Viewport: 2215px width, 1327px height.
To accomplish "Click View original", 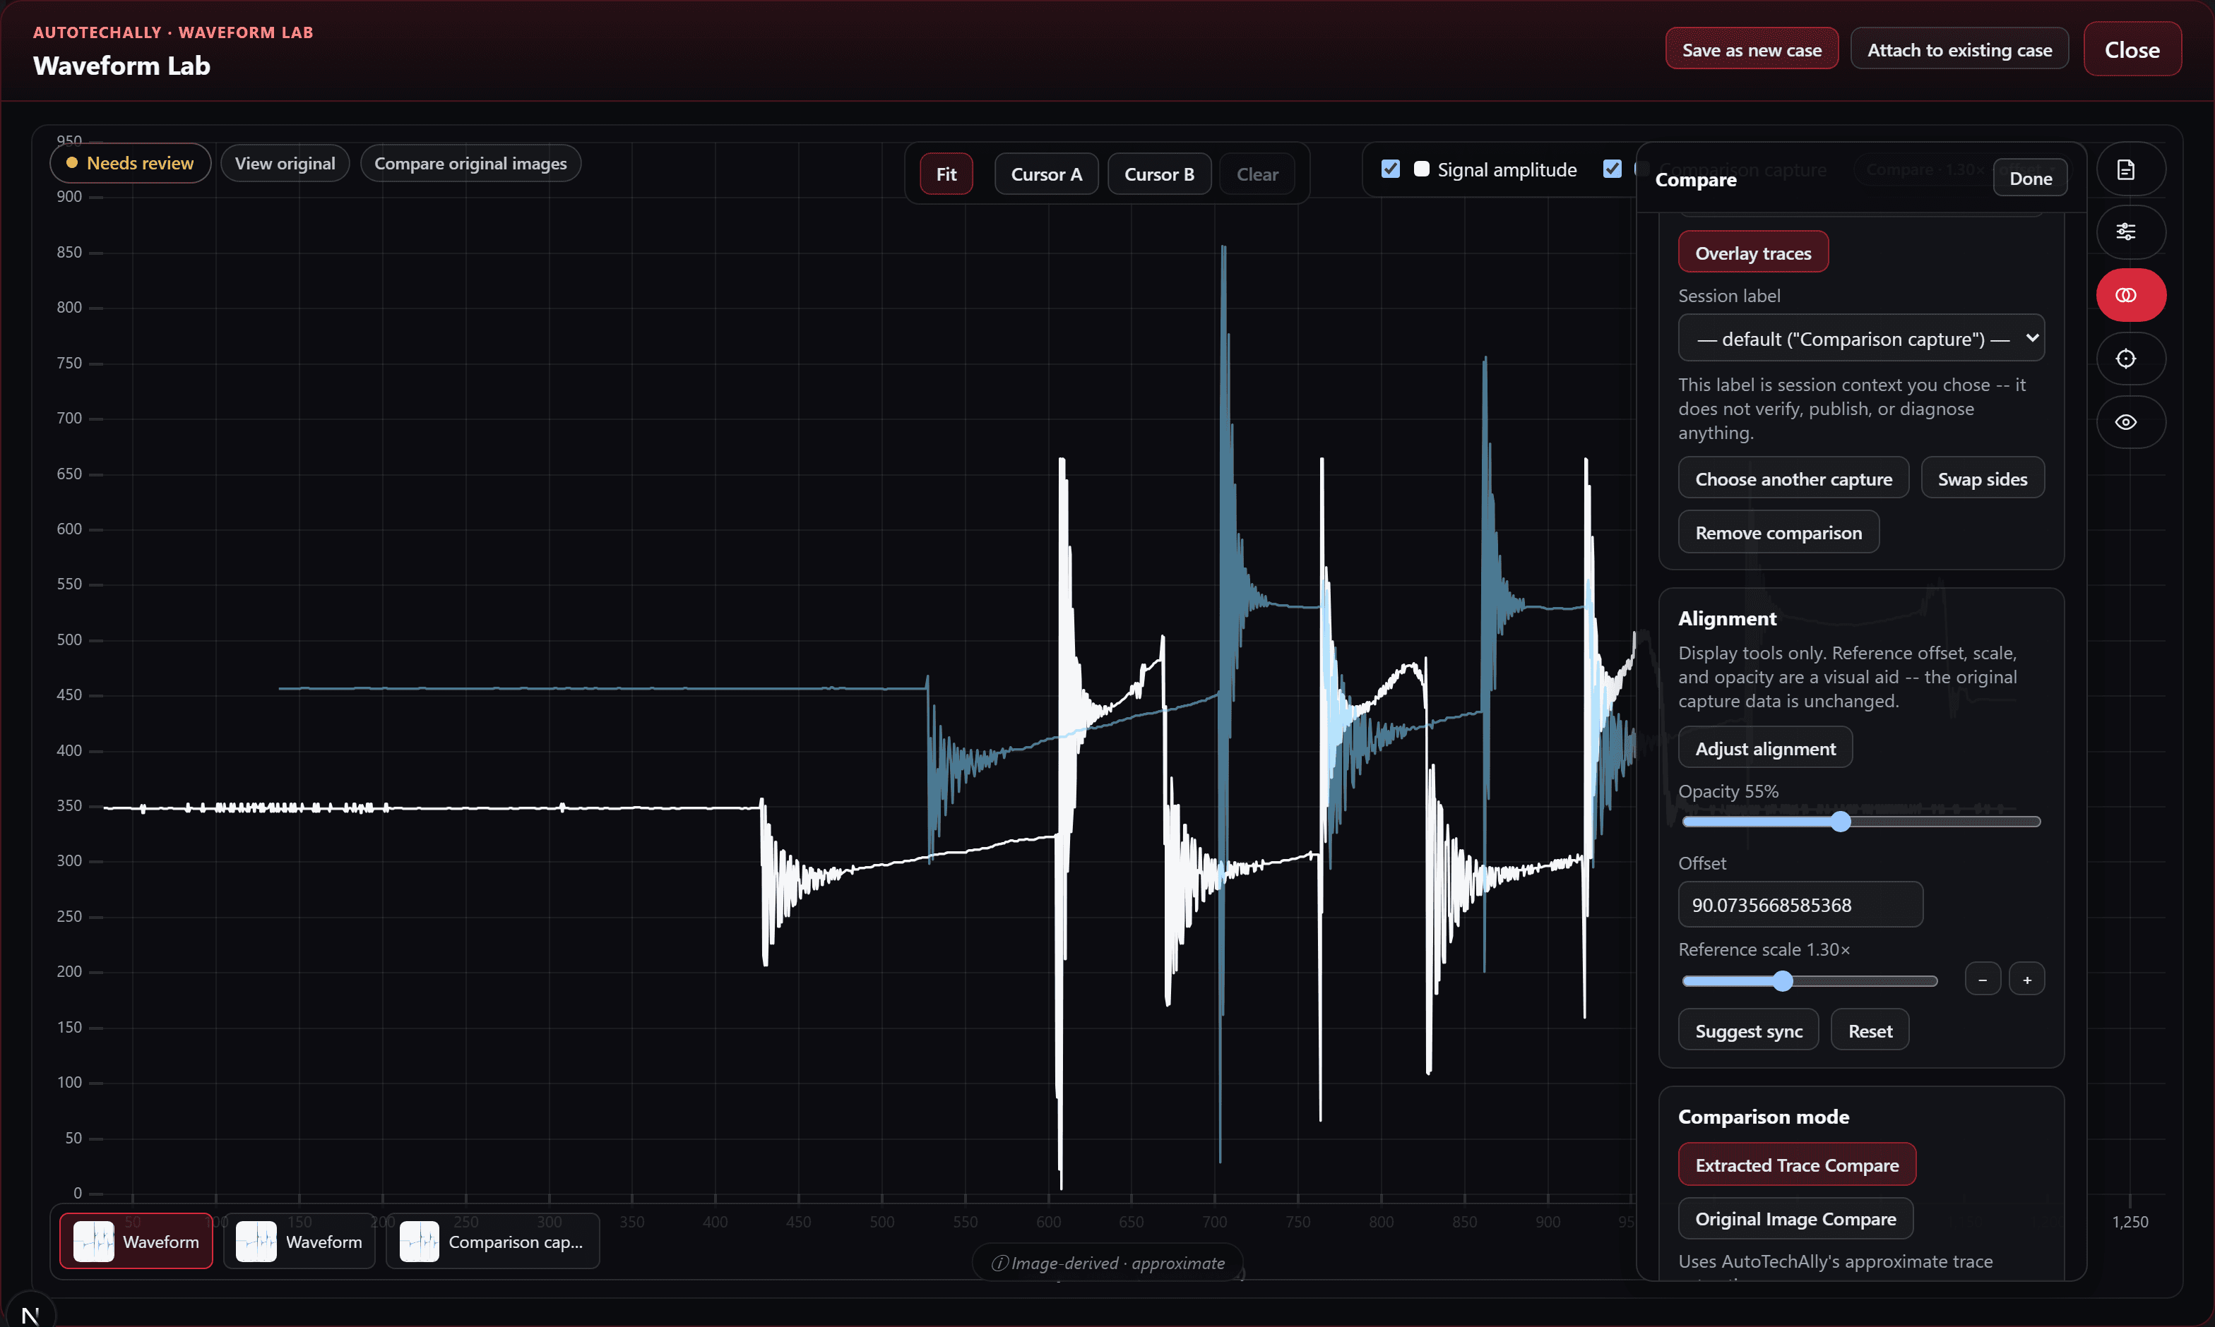I will [285, 164].
